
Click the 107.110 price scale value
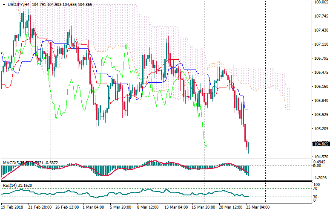(x=321, y=44)
